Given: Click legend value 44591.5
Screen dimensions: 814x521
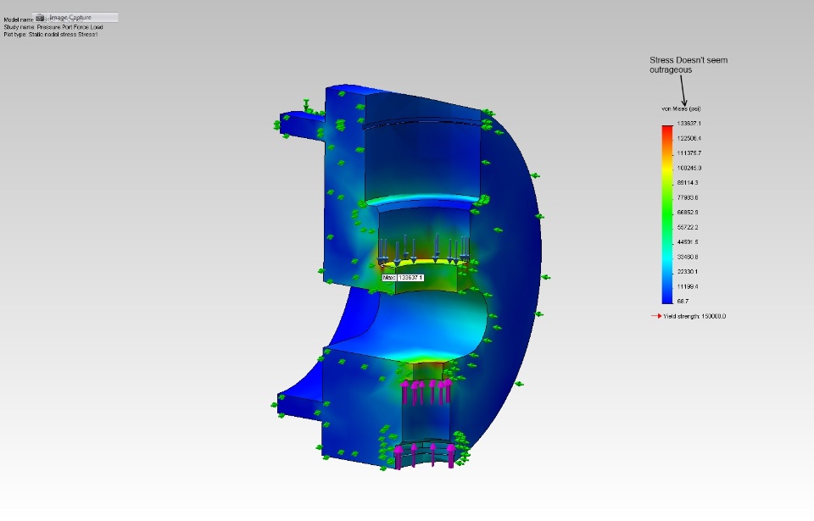Looking at the screenshot, I should point(688,242).
